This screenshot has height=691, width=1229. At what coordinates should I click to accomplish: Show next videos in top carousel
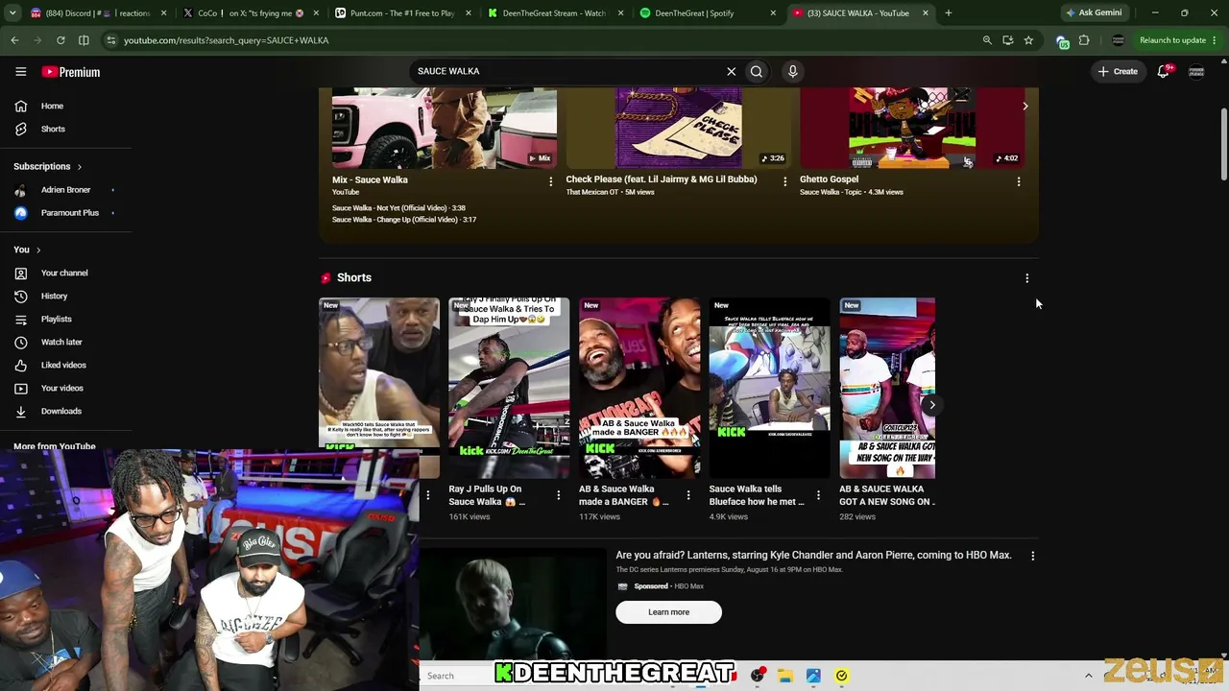click(x=1024, y=106)
